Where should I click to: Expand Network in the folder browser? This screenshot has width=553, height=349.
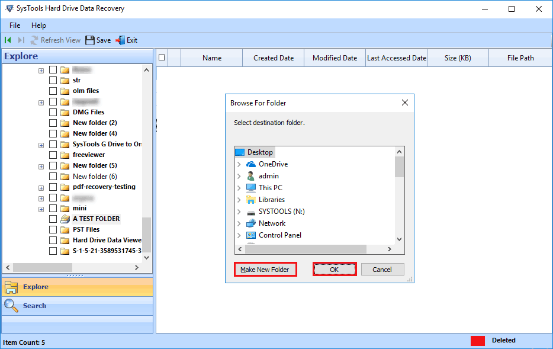239,223
